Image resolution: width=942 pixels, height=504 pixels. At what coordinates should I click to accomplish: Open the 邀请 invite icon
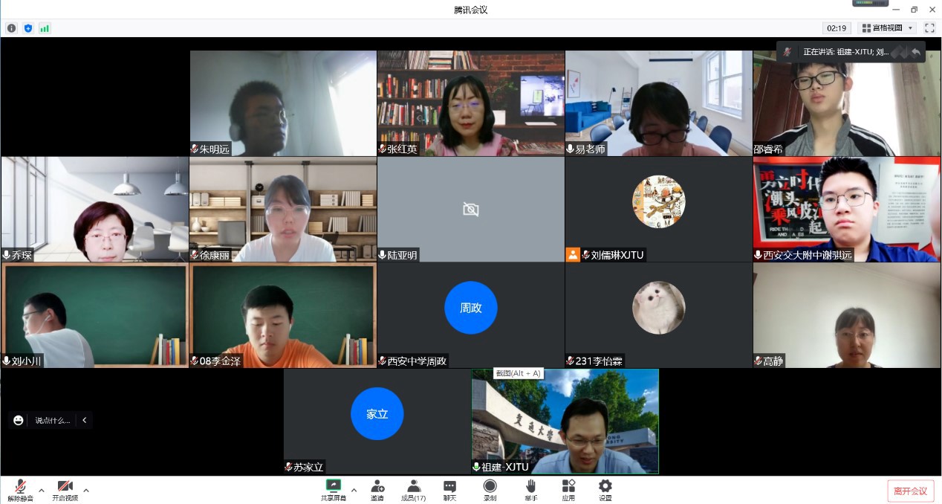coord(377,490)
